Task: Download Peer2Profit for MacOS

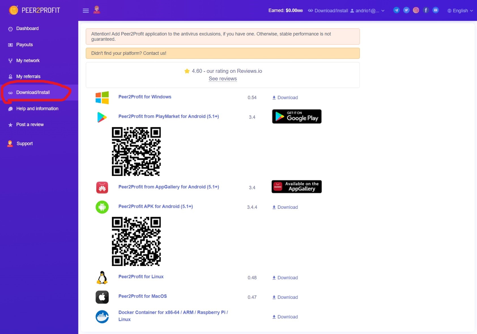Action: (x=285, y=297)
